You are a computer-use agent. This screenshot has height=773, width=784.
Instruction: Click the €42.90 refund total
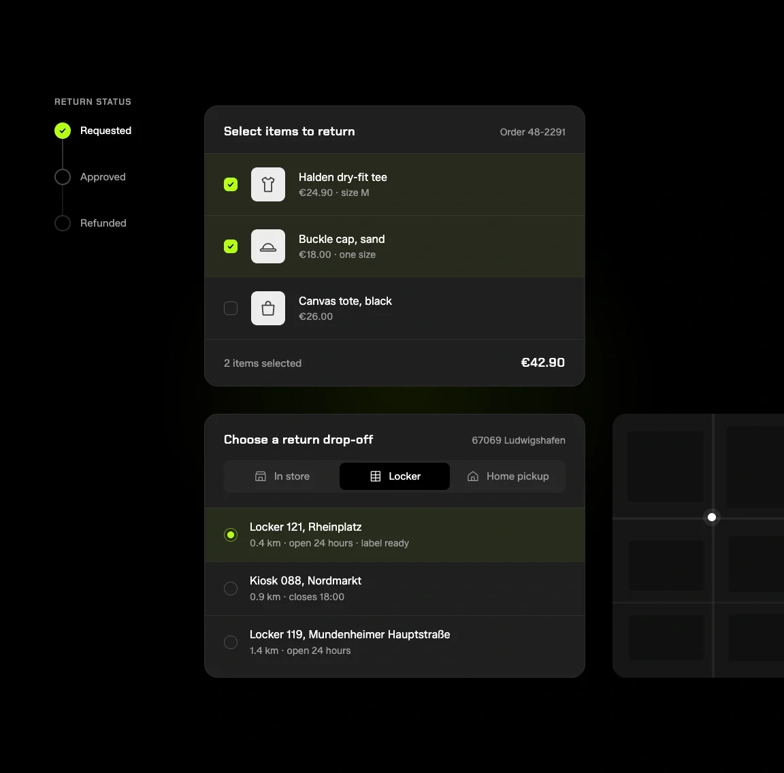click(543, 363)
